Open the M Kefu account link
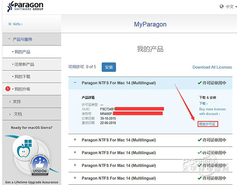 click(x=15, y=24)
